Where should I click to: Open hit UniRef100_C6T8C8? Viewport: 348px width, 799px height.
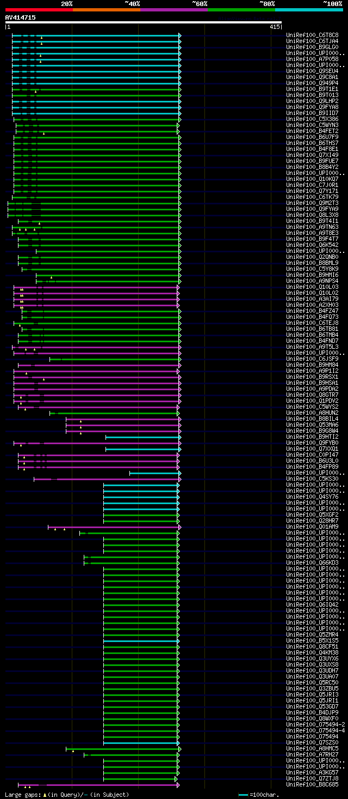(313, 35)
